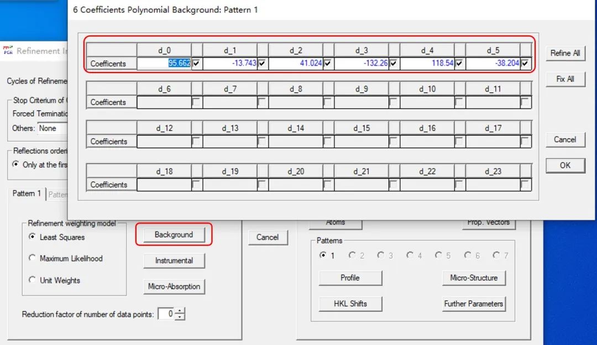Select pattern number 1 radio button
The width and height of the screenshot is (597, 345).
(x=323, y=255)
